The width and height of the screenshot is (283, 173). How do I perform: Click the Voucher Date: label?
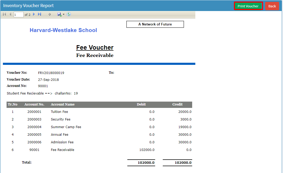tap(18, 80)
